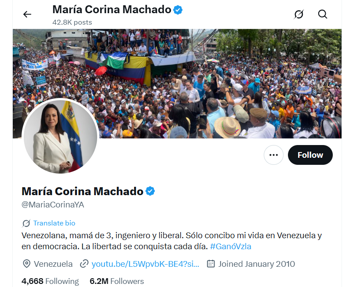
Task: Translate bio link
Action: coord(54,223)
